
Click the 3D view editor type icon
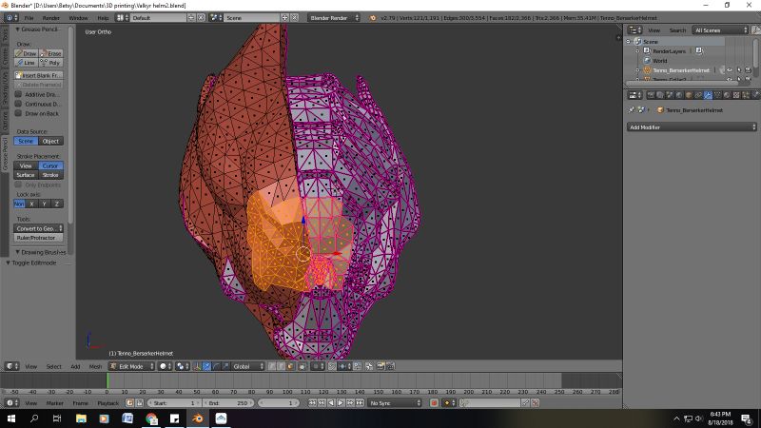coord(11,366)
